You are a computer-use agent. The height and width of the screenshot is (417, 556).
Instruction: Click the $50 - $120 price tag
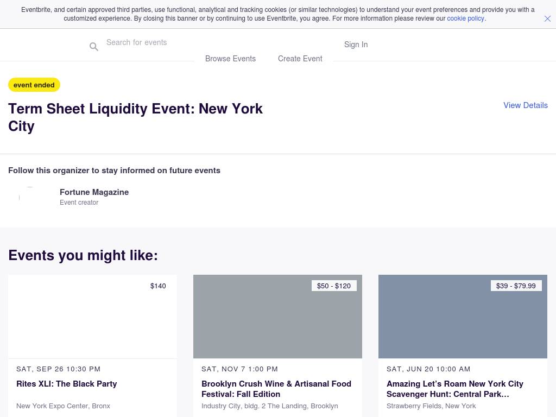(x=334, y=286)
